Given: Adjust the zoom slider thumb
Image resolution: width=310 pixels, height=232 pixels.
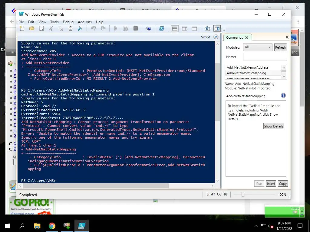Looking at the screenshot, I should pyautogui.click(x=243, y=195).
